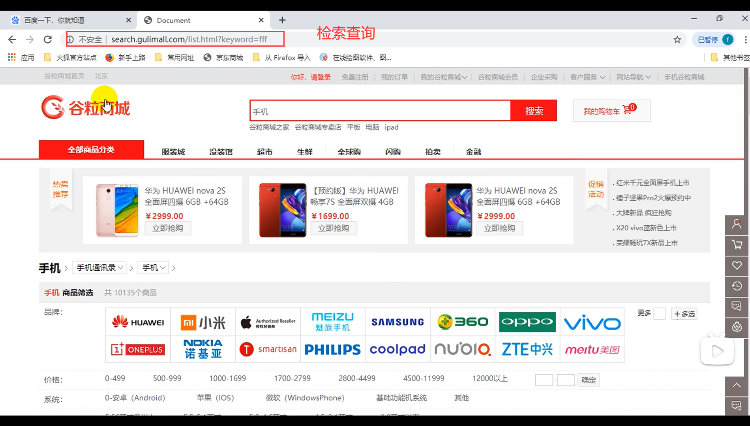Select SAMSUNG brand logo
Image resolution: width=750 pixels, height=426 pixels.
tap(397, 322)
